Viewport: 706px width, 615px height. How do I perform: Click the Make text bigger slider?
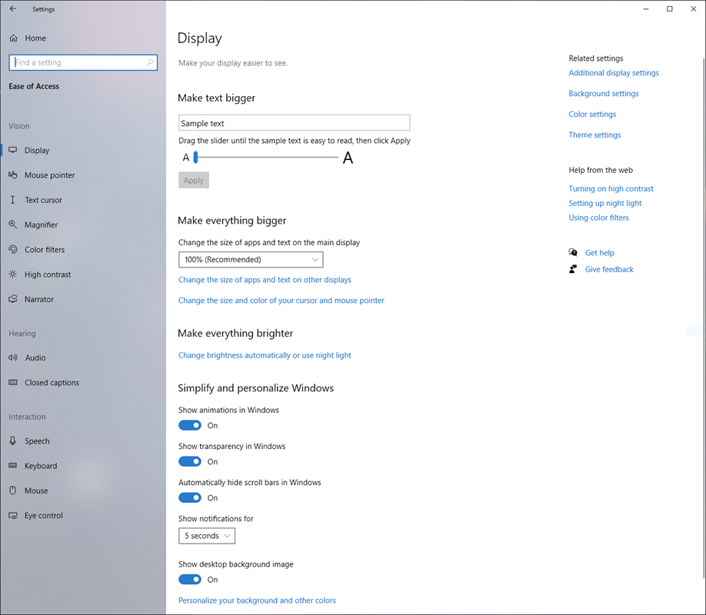[266, 158]
